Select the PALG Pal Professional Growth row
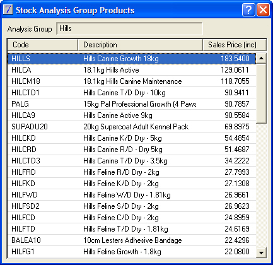 click(132, 104)
